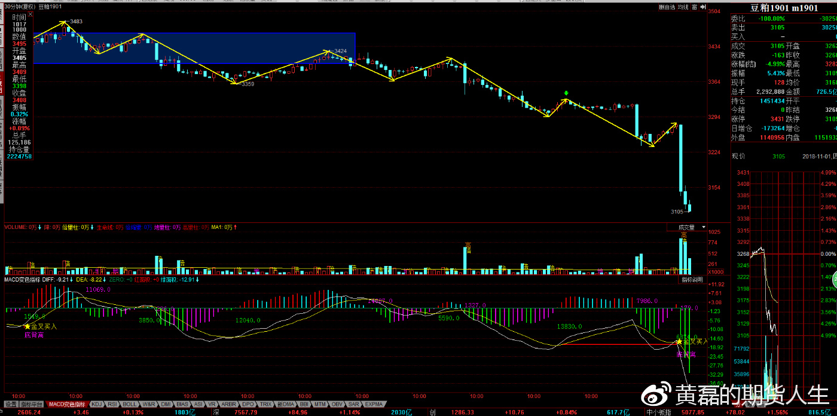Switch to the BBI indicator tab
This screenshot has width=837, height=416.
[304, 404]
